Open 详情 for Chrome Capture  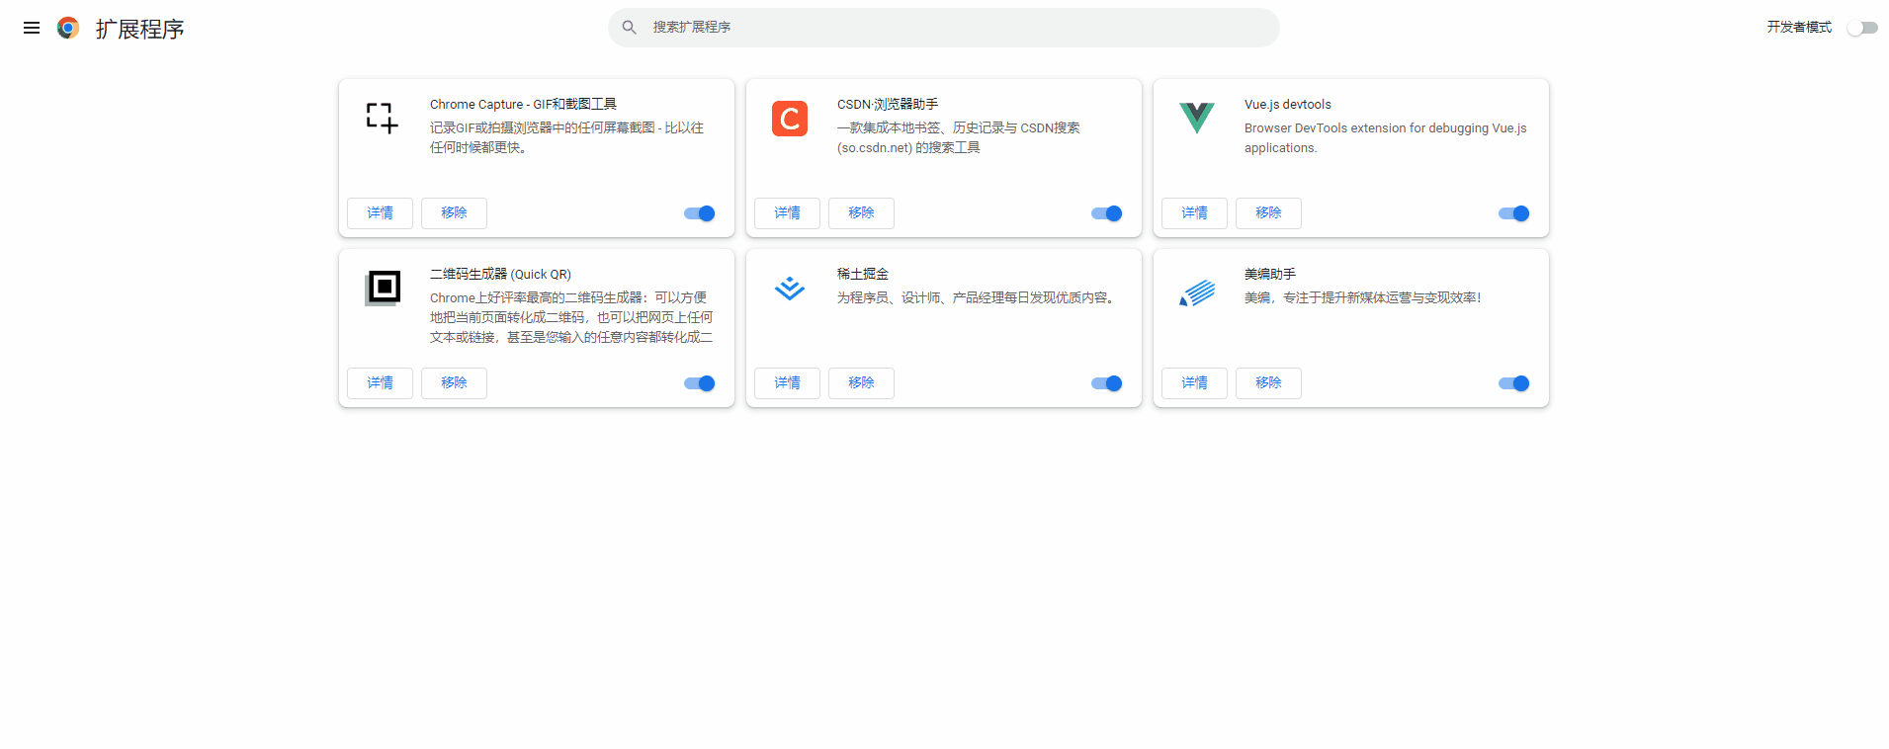380,213
